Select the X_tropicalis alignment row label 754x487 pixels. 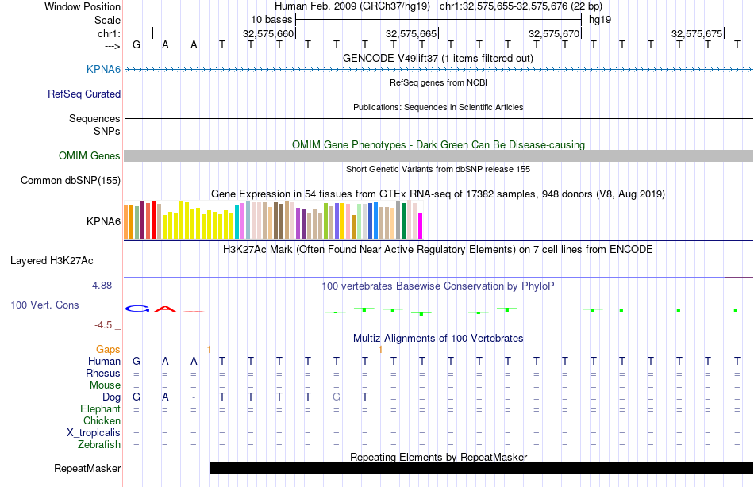[94, 433]
